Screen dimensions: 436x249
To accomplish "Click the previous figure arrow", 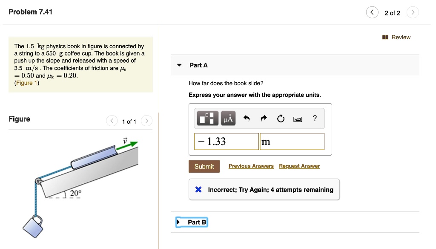I will pyautogui.click(x=112, y=121).
